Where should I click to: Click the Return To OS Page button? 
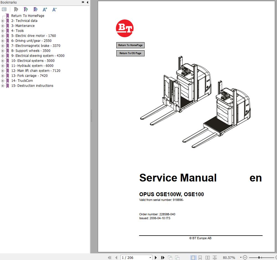pos(130,53)
